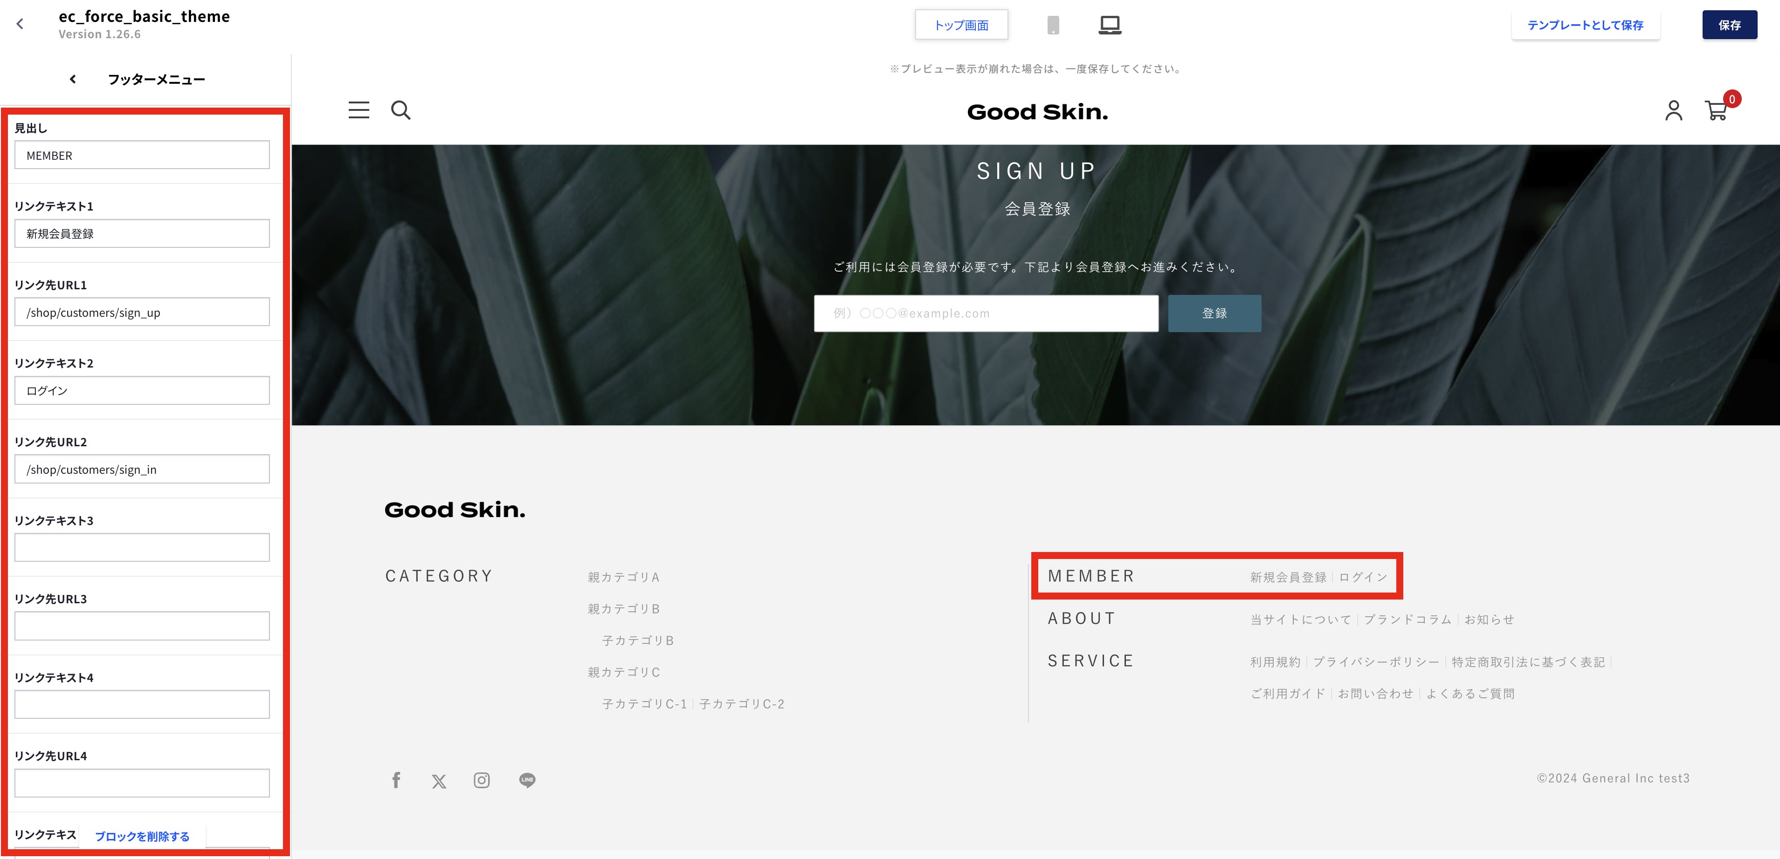This screenshot has width=1780, height=859.
Task: Click the X (Twitter) icon in the footer
Action: 439,780
